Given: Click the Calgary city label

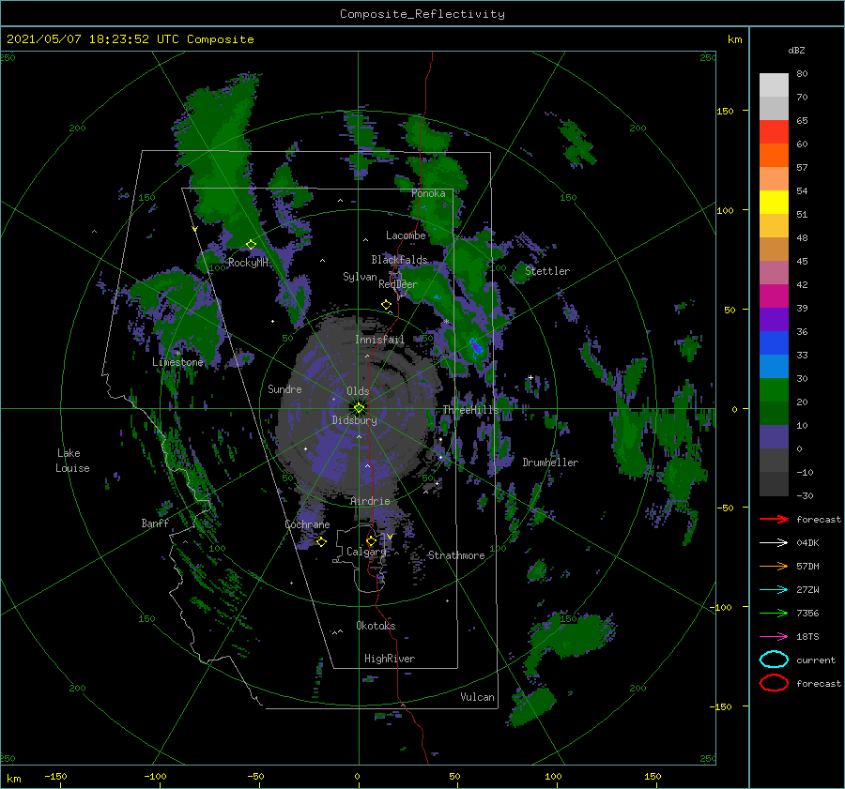Looking at the screenshot, I should click(x=366, y=552).
